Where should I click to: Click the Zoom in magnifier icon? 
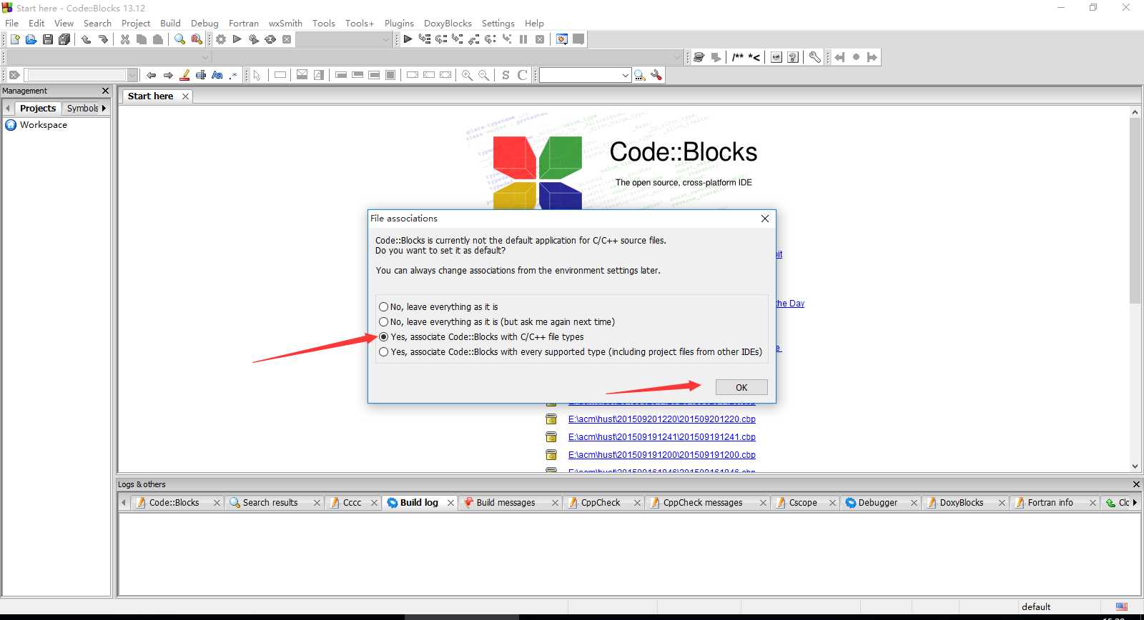point(467,75)
